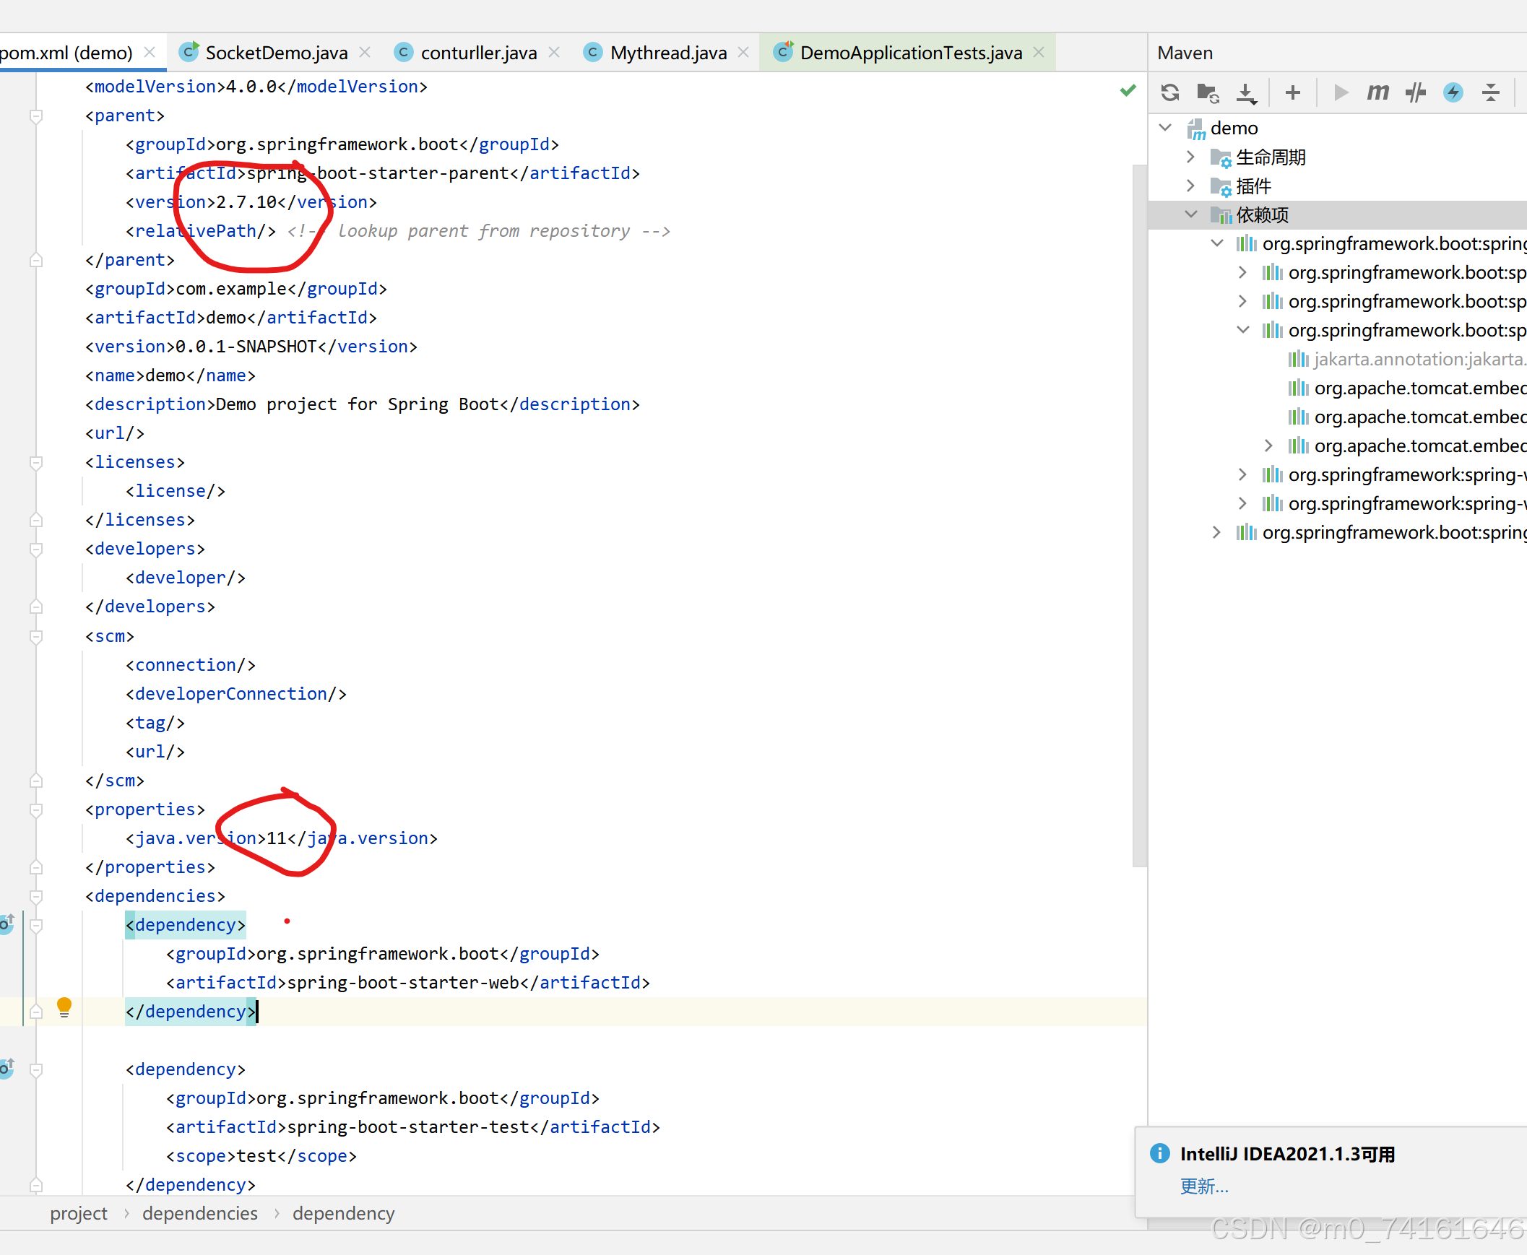The height and width of the screenshot is (1255, 1527).
Task: Click Add Maven Projects plus icon
Action: 1293,92
